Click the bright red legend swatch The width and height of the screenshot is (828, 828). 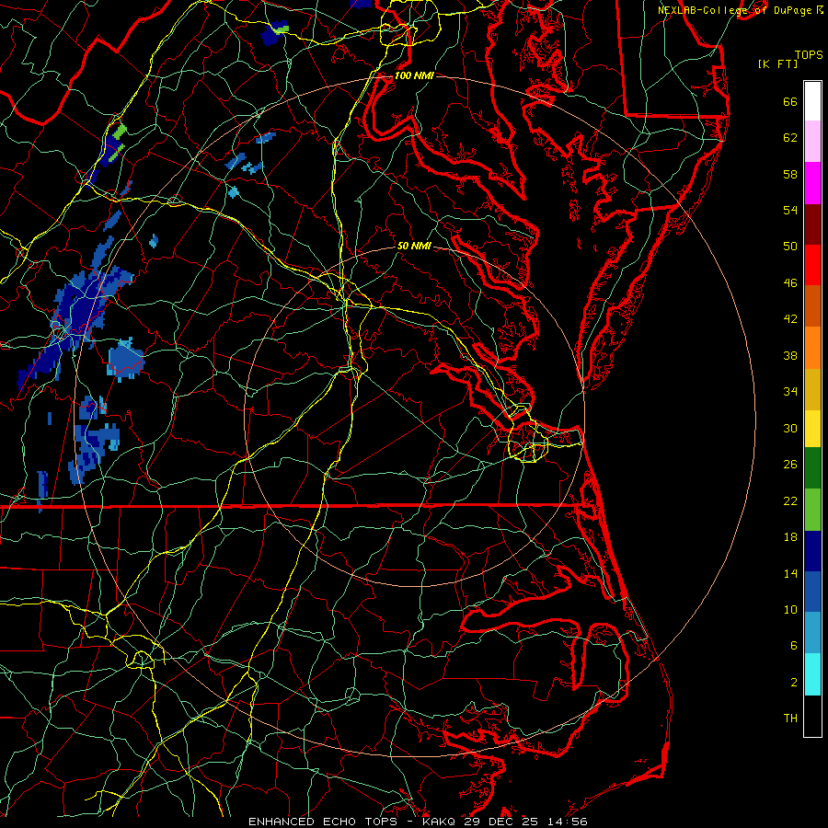(812, 265)
